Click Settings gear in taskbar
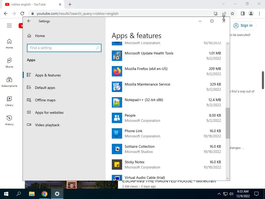The width and height of the screenshot is (265, 199). (57, 194)
